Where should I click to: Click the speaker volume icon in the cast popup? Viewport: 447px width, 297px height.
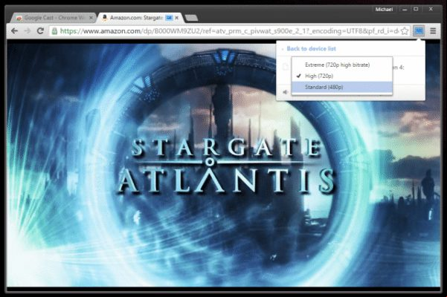[x=285, y=92]
